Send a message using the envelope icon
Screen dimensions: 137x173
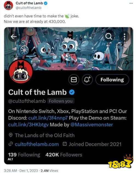pyautogui.click(x=74, y=80)
